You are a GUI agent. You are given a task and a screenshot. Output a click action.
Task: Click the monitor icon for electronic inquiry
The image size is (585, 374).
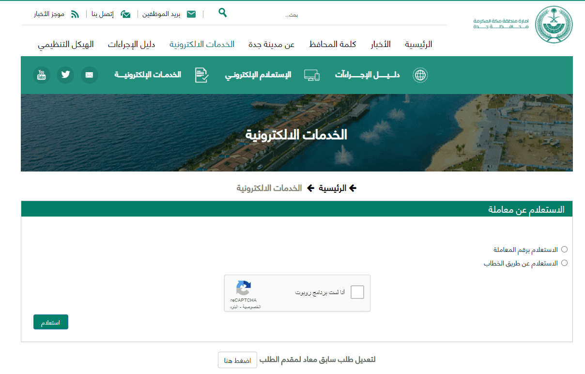[x=312, y=75]
